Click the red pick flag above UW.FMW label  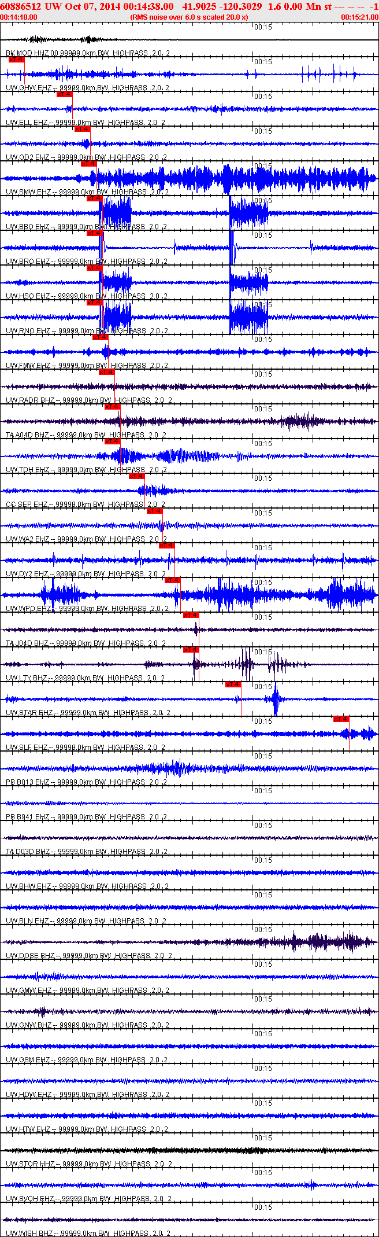click(100, 337)
